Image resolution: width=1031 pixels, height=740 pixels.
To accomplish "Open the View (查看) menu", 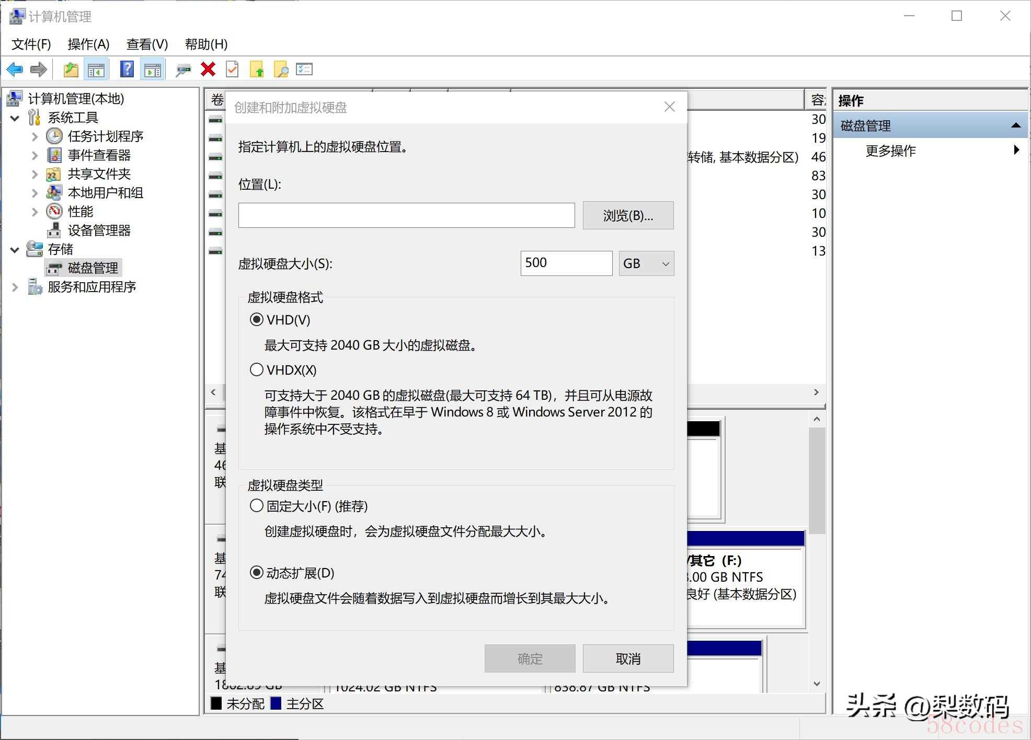I will [x=147, y=44].
